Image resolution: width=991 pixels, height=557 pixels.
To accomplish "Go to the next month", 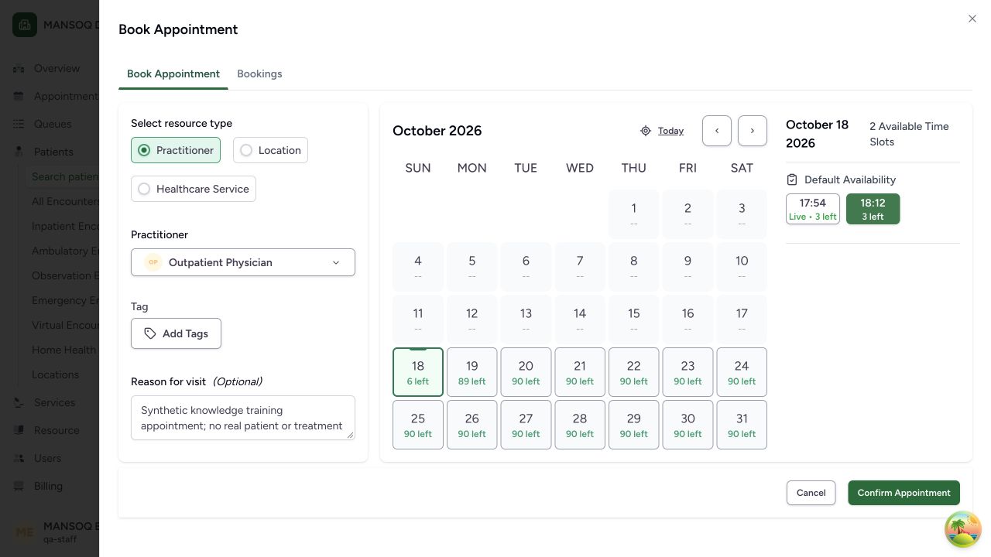I will pyautogui.click(x=753, y=131).
